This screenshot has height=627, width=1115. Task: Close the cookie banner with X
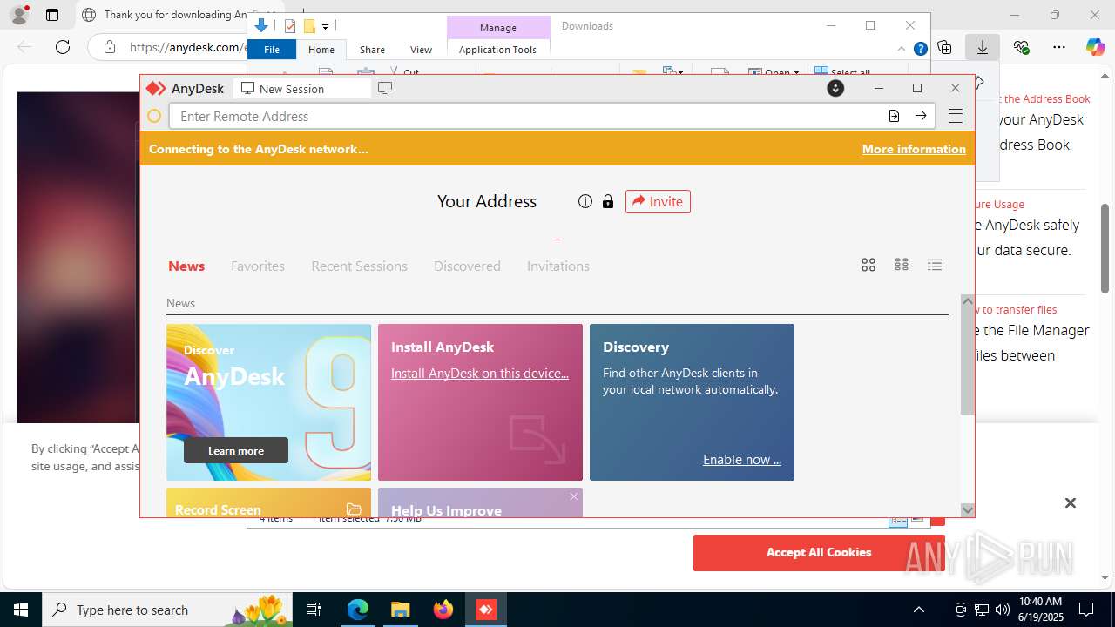(x=1071, y=502)
